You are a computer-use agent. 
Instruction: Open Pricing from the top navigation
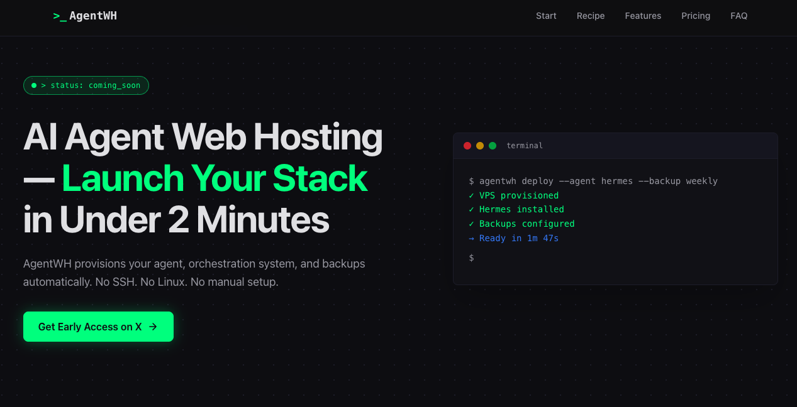pos(696,16)
